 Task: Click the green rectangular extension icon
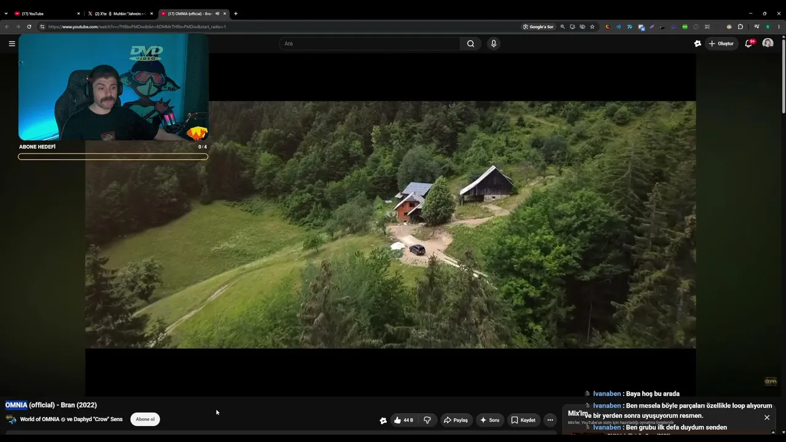point(685,26)
